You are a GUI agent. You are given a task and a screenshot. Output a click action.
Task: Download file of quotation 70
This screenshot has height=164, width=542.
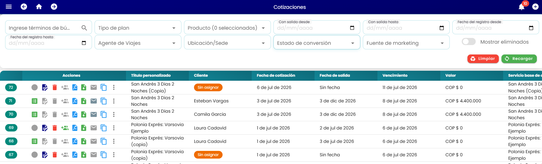tap(84, 114)
